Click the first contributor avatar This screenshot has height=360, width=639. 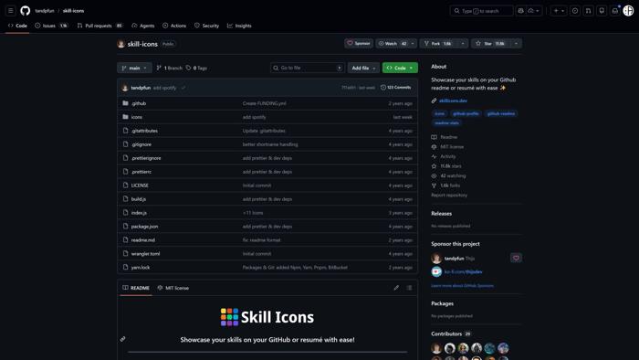436,348
